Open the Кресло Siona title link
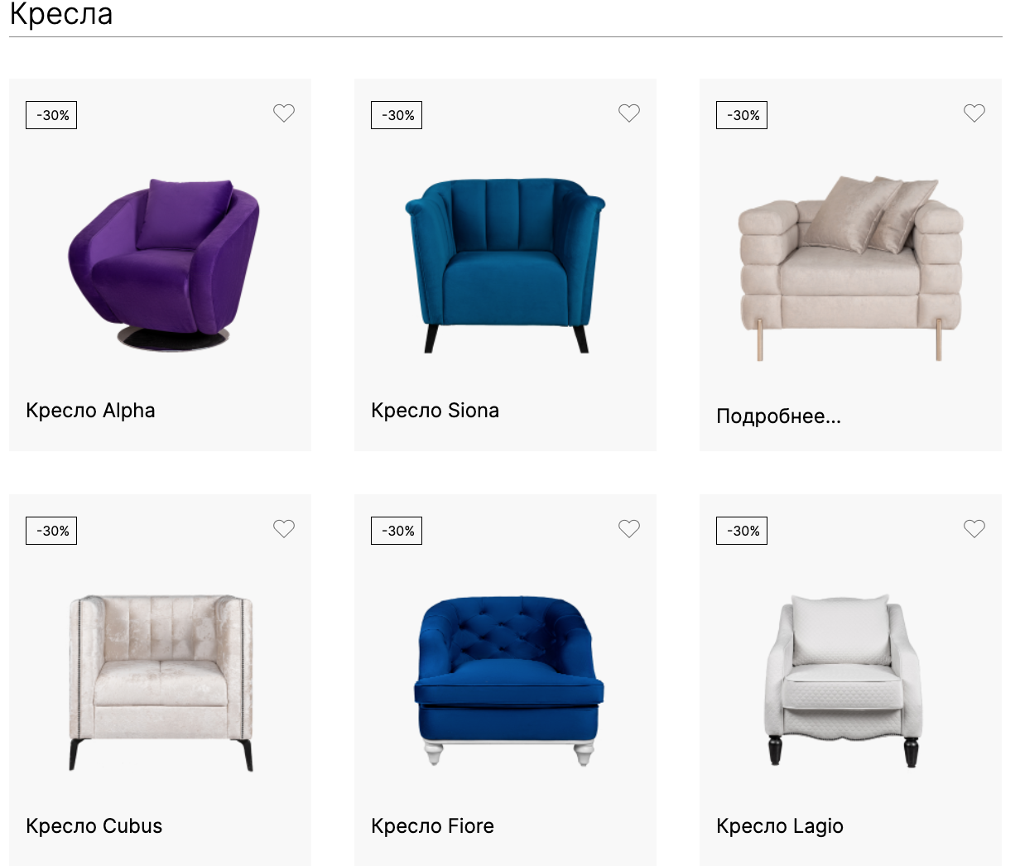This screenshot has width=1020, height=866. click(x=435, y=411)
